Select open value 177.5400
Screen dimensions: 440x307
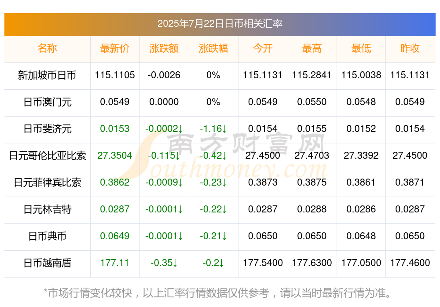coord(263,263)
